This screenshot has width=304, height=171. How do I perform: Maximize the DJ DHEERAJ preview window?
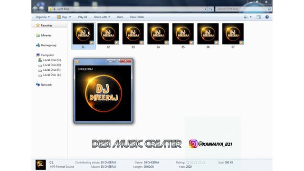point(117,61)
